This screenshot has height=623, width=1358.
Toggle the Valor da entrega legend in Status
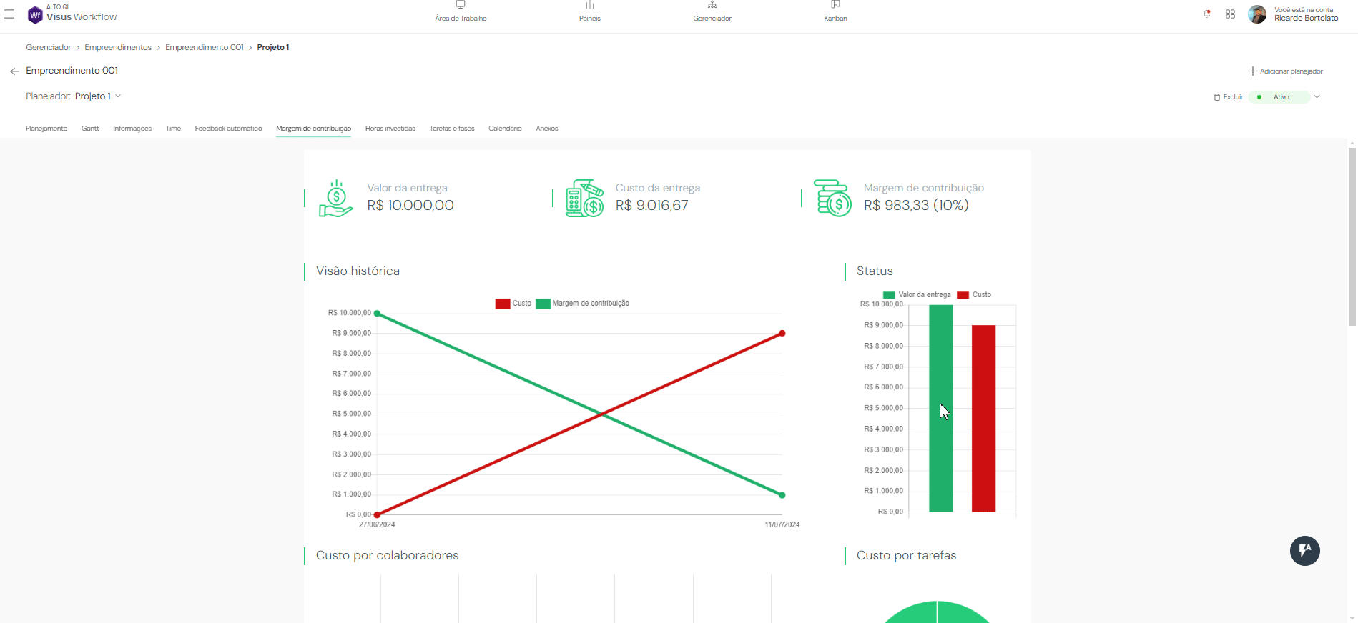click(x=917, y=295)
